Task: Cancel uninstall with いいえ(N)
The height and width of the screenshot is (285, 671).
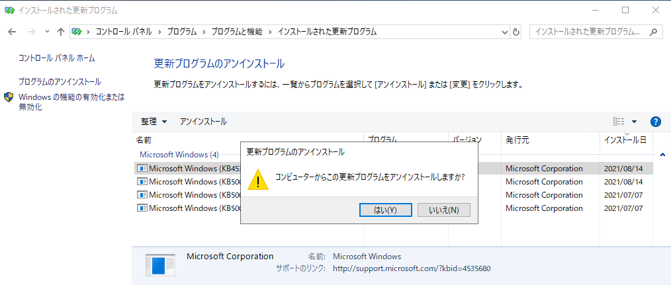Action: pyautogui.click(x=444, y=210)
